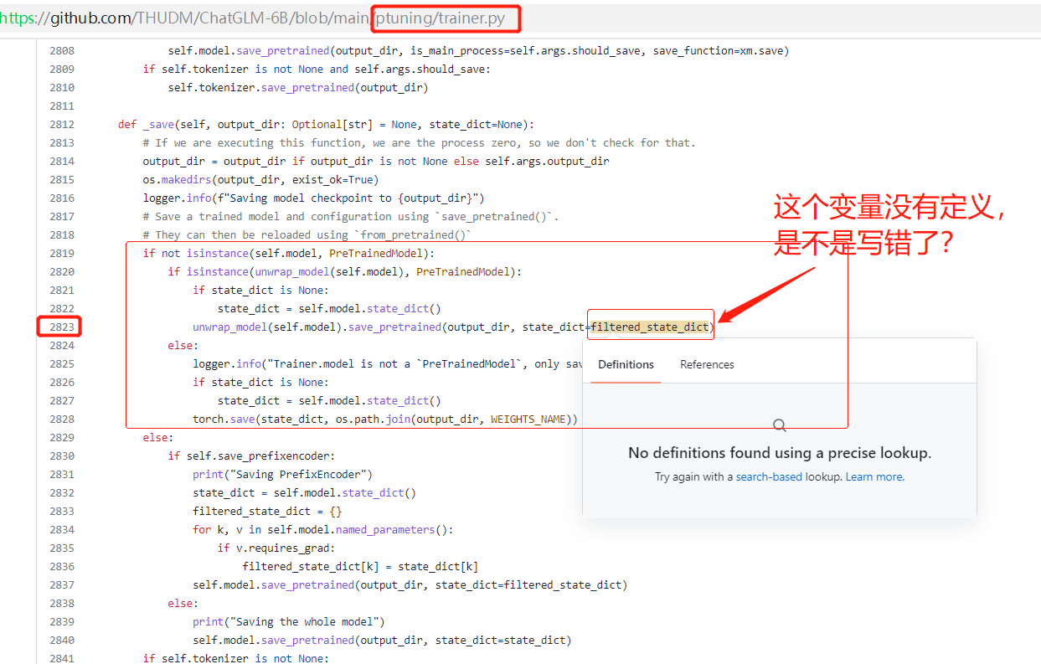Image resolution: width=1041 pixels, height=664 pixels.
Task: Click the _save function name on line 2812
Action: pos(158,124)
